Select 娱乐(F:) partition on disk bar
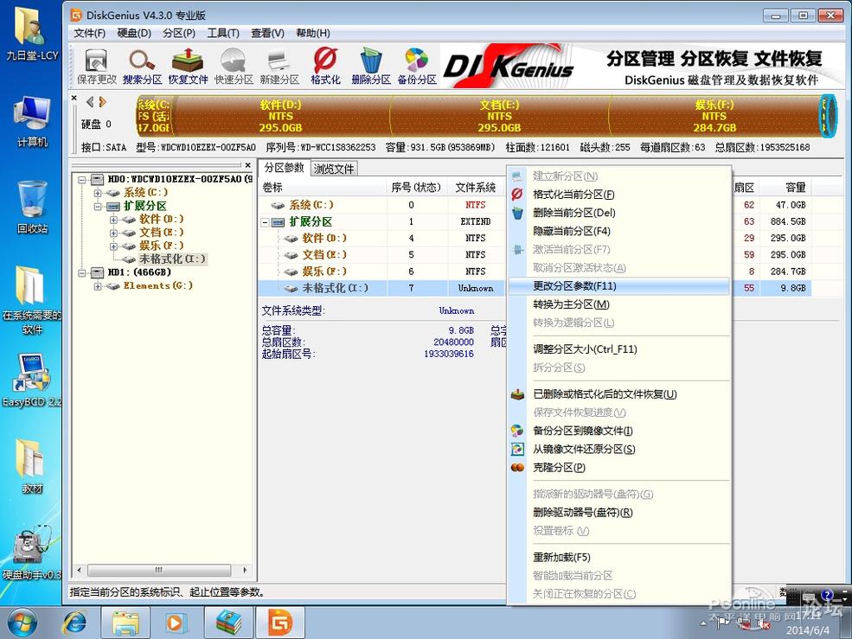Screen dimensions: 852x639 [714, 116]
